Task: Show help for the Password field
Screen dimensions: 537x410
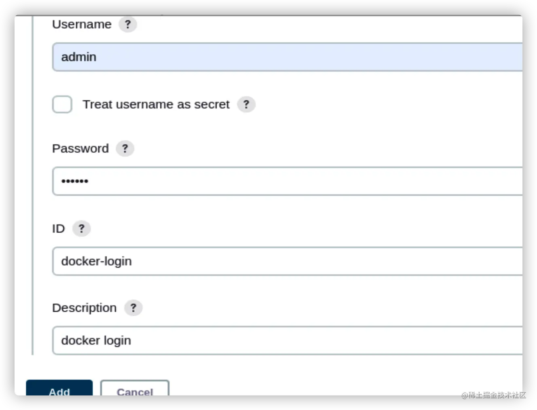Action: tap(125, 149)
